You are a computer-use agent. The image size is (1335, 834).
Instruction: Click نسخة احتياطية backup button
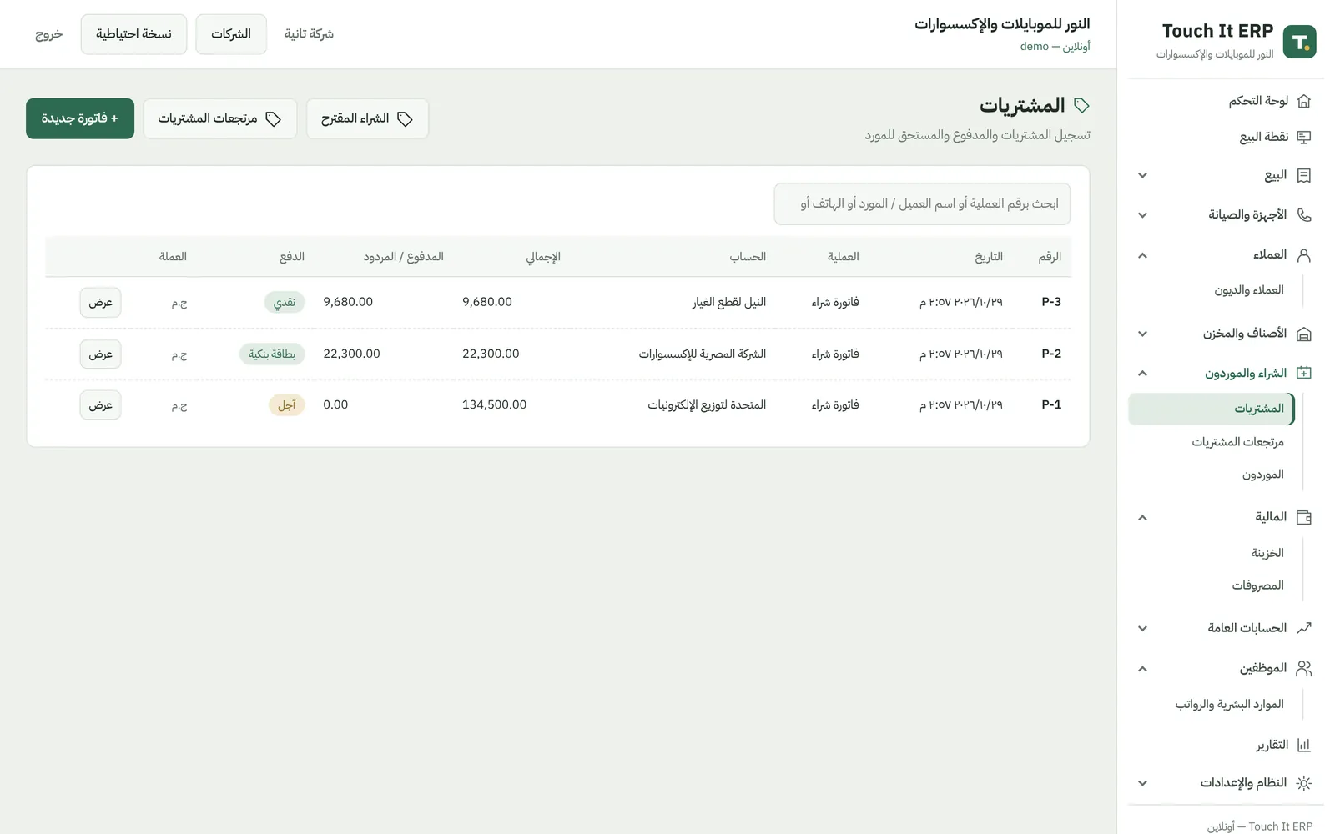coord(133,34)
